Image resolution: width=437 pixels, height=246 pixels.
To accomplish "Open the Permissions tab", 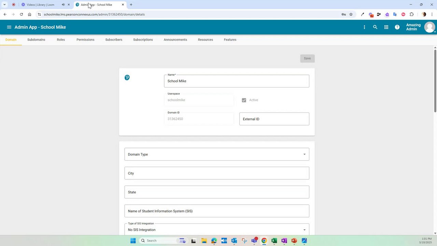I will [x=85, y=40].
